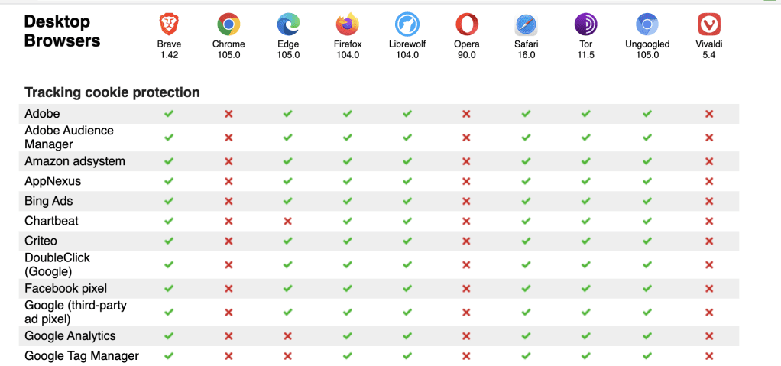Viewport: 781px width, 366px height.
Task: Click Brave's green check for Adobe
Action: (x=169, y=114)
